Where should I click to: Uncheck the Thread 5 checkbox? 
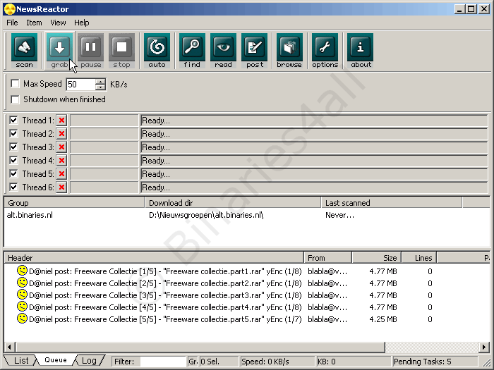point(13,173)
